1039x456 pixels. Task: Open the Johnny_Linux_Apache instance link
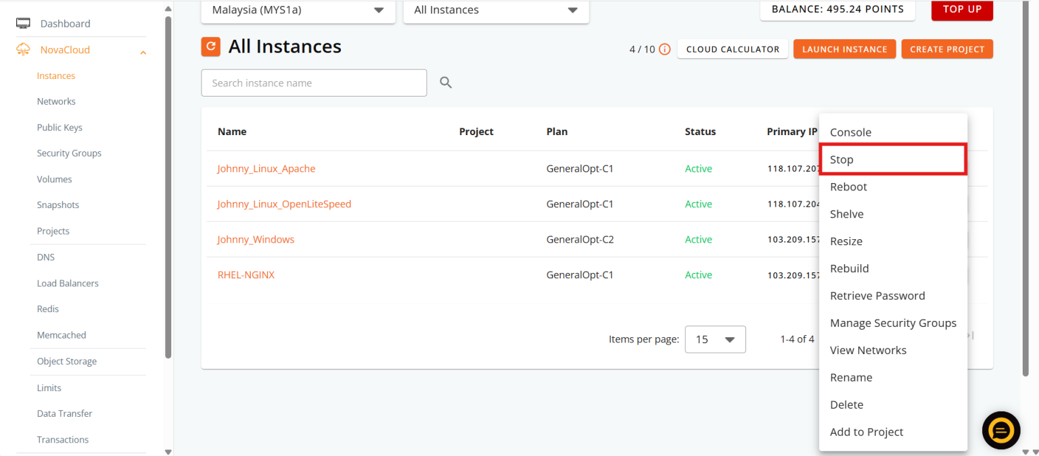[x=266, y=169]
